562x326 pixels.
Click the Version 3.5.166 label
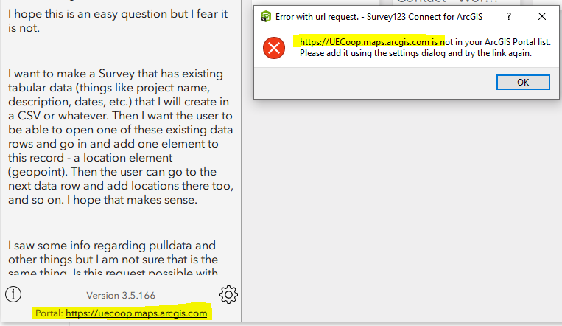[121, 296]
